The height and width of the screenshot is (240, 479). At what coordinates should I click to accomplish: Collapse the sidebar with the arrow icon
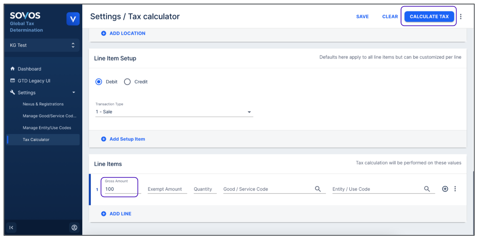11,228
